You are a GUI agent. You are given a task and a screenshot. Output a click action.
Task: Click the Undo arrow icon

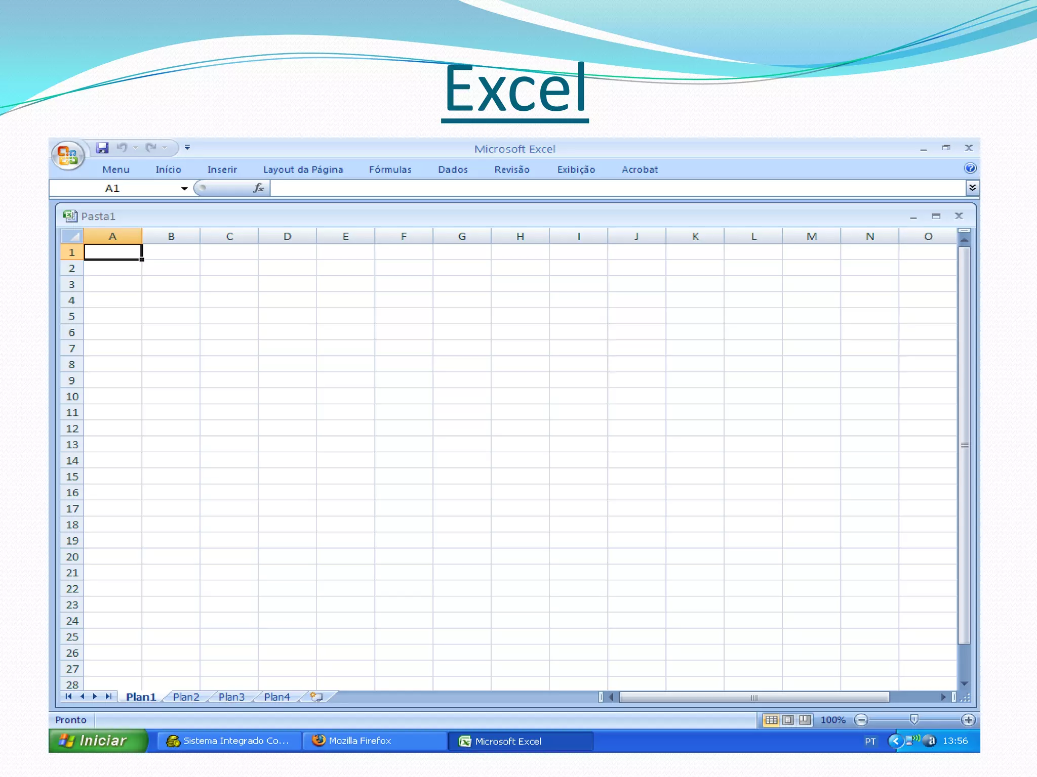pyautogui.click(x=122, y=148)
